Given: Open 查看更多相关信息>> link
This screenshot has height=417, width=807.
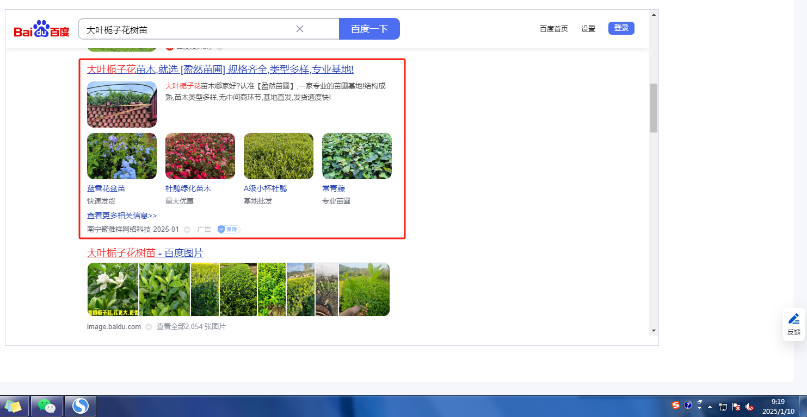Looking at the screenshot, I should tap(122, 216).
